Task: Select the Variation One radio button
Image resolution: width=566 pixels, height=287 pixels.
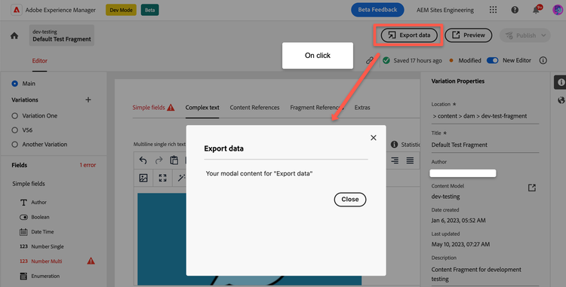Action: [x=15, y=116]
